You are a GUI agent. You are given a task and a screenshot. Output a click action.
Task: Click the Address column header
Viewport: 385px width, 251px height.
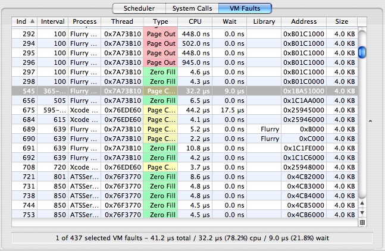(x=304, y=21)
